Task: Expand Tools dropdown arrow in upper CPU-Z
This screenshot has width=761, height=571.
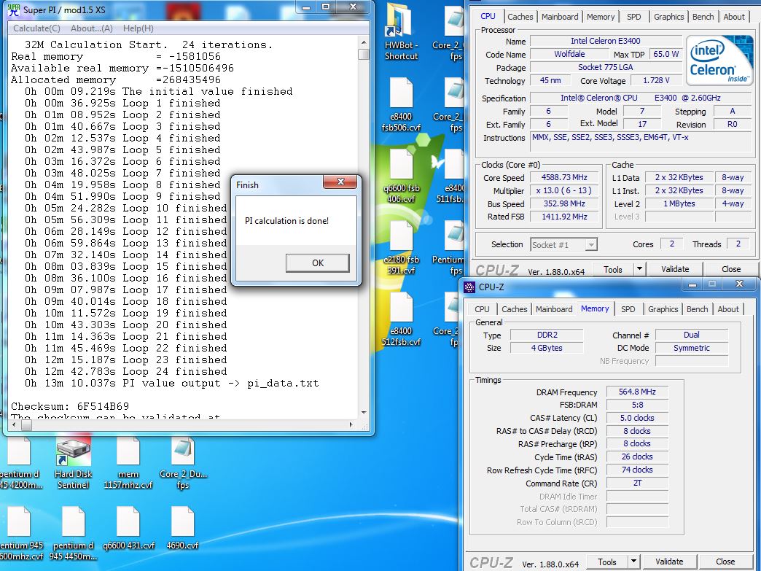Action: [639, 268]
